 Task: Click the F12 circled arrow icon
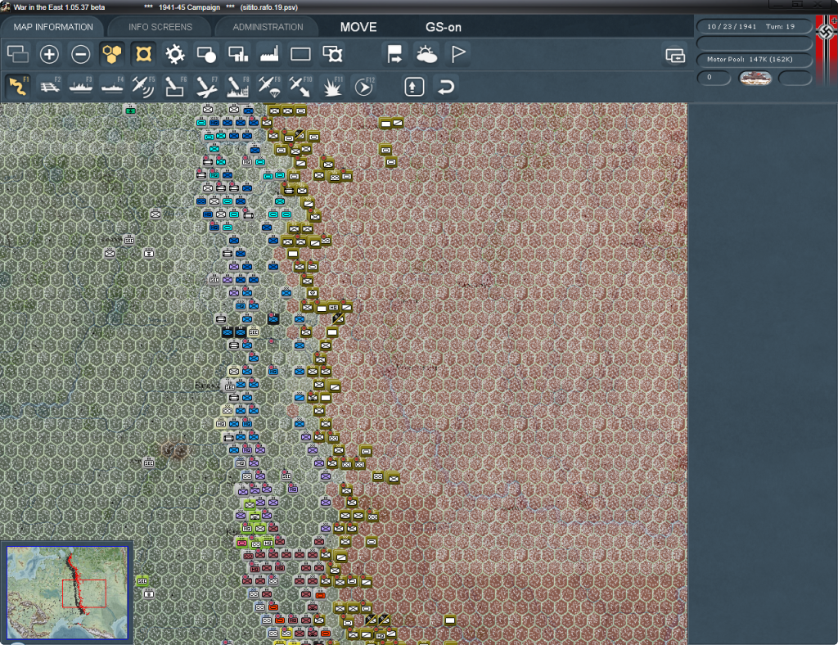(x=364, y=86)
